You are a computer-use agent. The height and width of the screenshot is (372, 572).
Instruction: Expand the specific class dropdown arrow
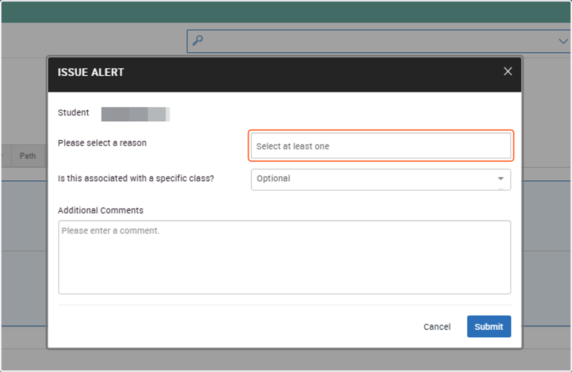500,179
